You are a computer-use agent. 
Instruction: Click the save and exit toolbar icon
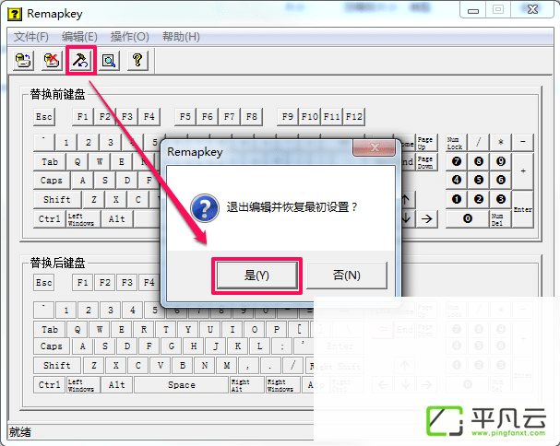pyautogui.click(x=24, y=60)
